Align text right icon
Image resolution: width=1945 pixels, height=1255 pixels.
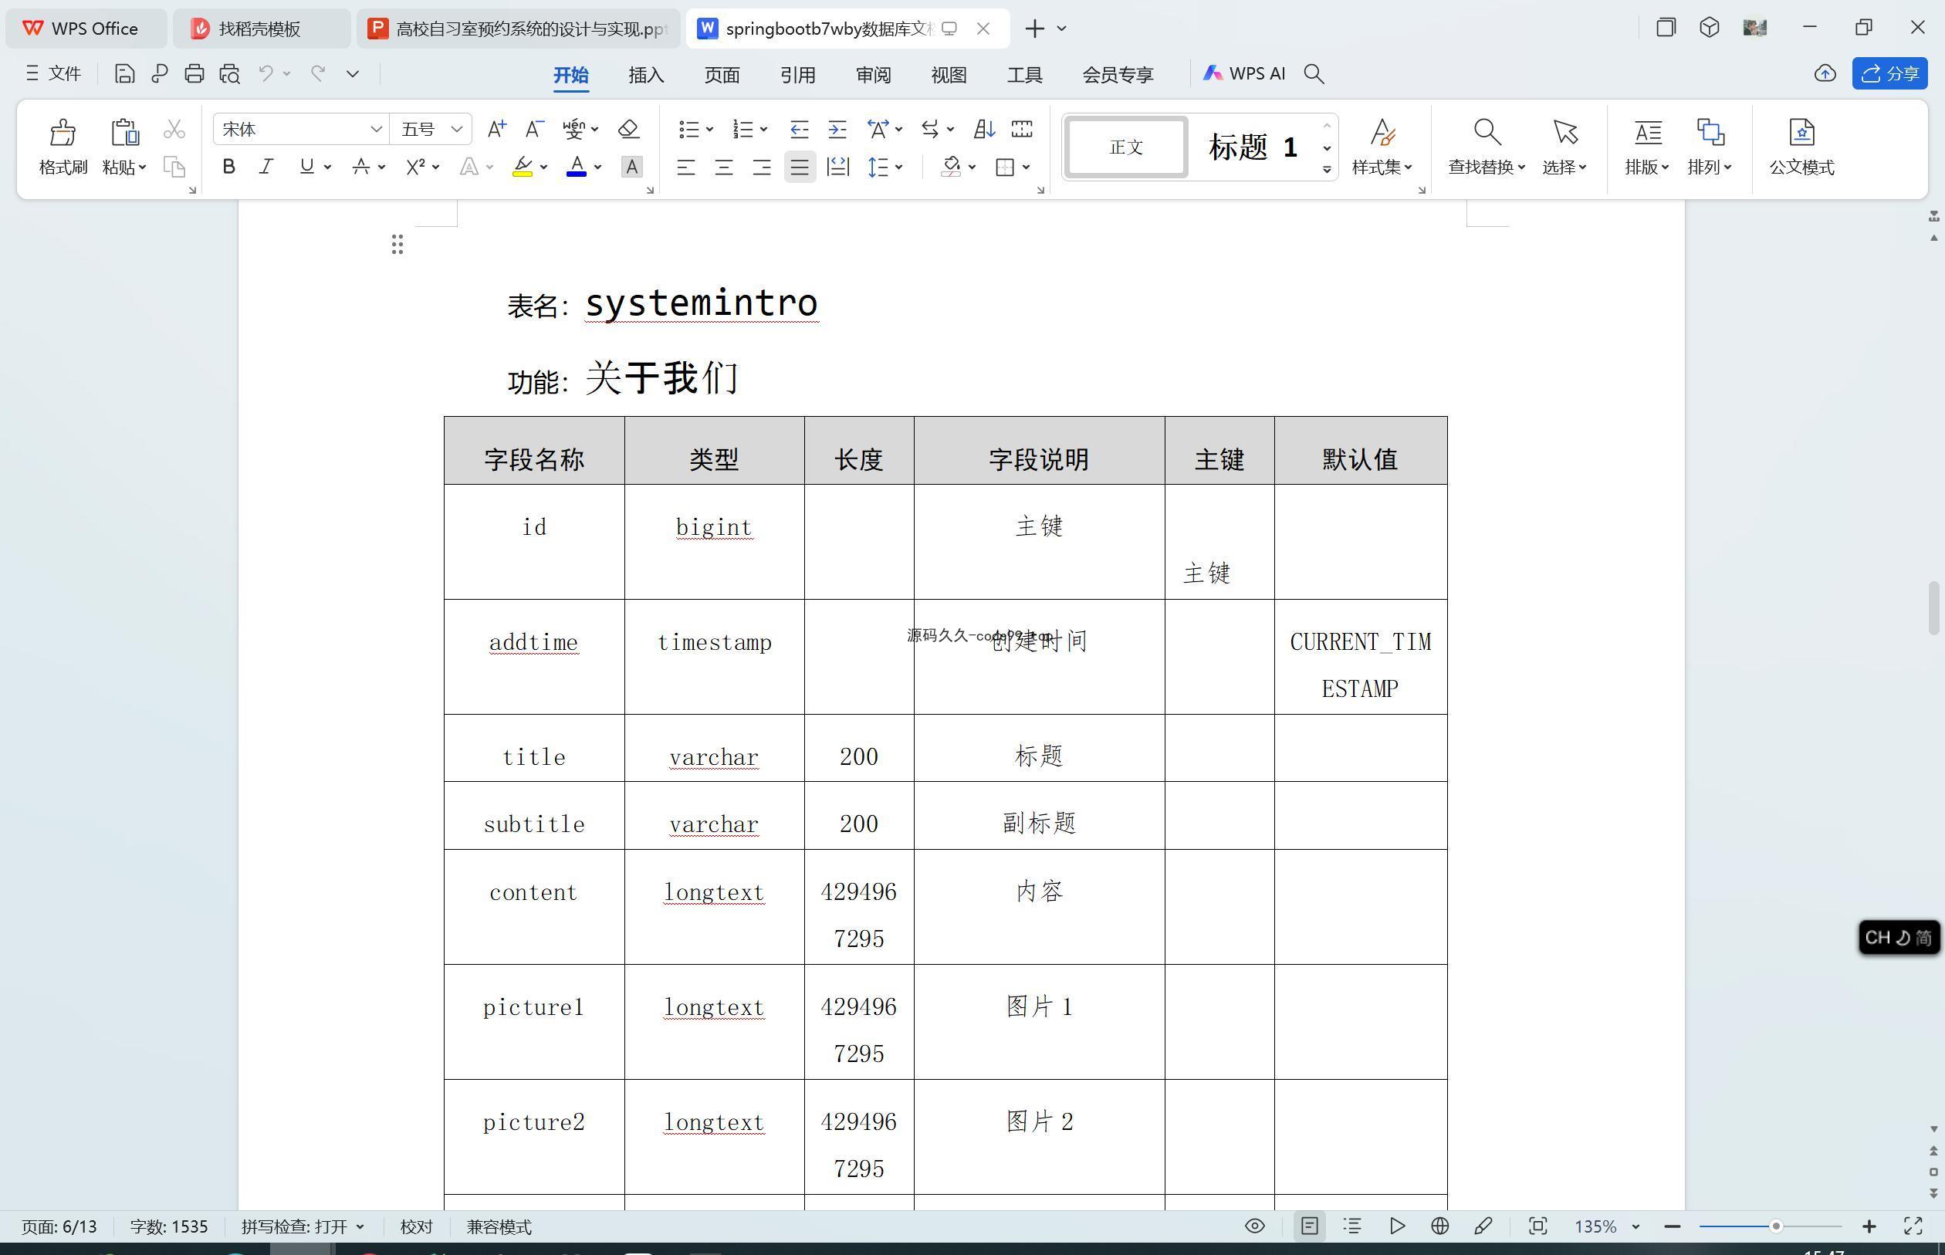pos(762,167)
